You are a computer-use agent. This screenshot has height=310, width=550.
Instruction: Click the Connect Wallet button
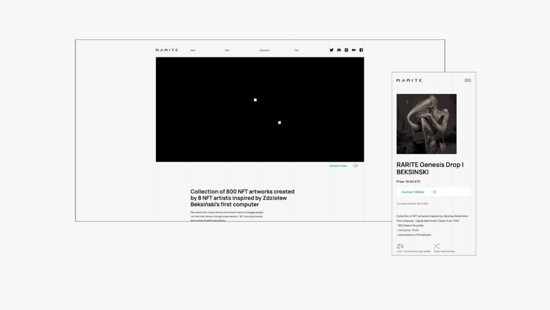tap(412, 192)
